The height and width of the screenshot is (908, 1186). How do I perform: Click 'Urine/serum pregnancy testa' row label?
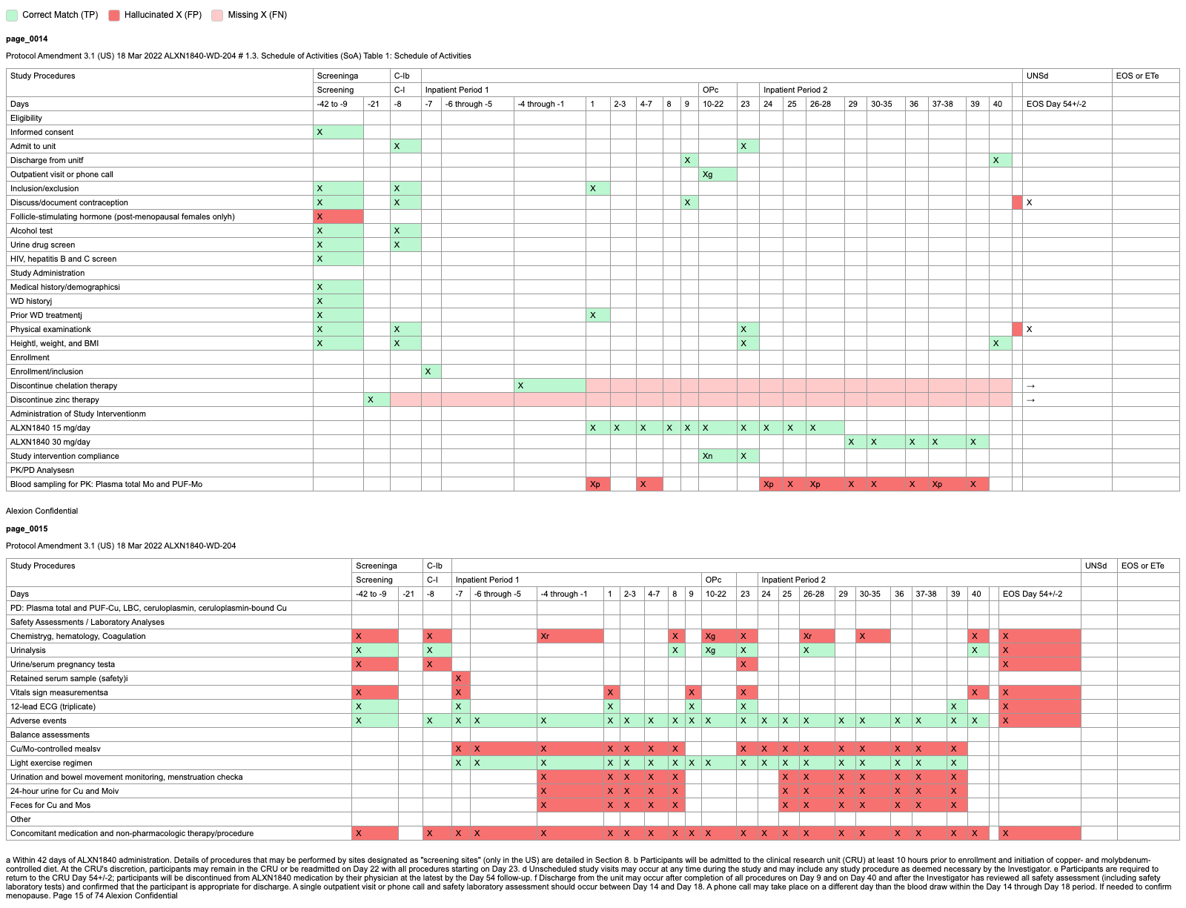[62, 664]
